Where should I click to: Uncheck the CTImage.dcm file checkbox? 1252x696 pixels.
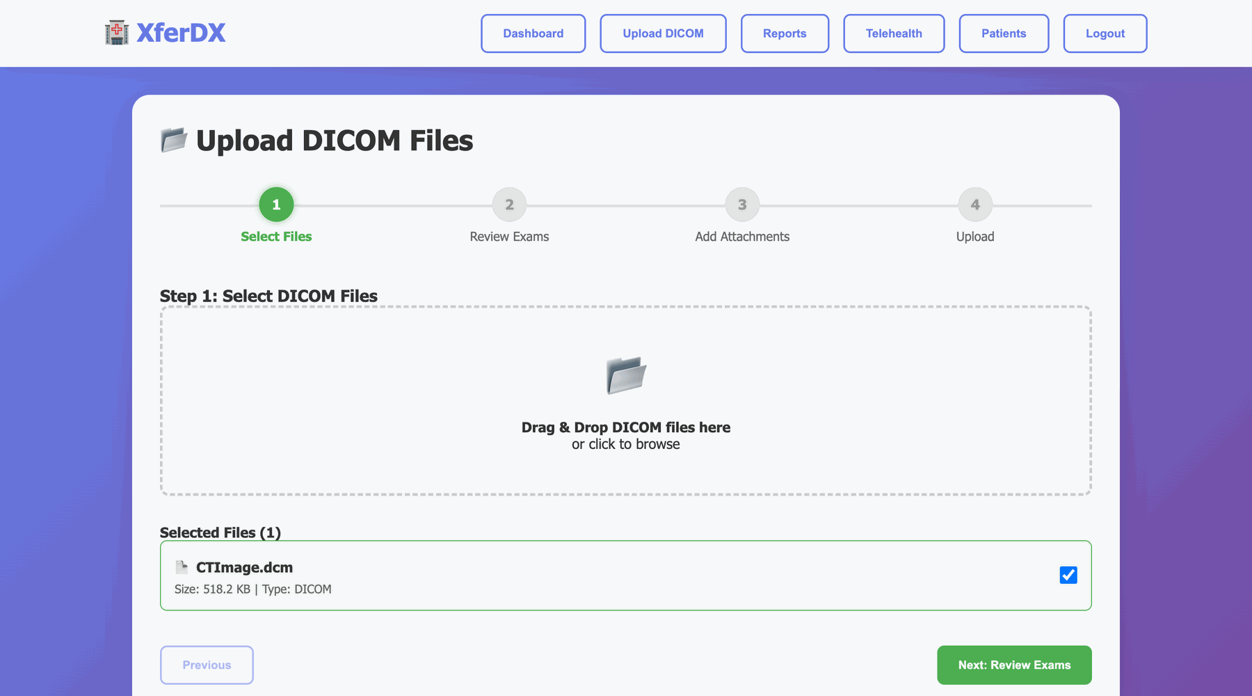tap(1068, 575)
